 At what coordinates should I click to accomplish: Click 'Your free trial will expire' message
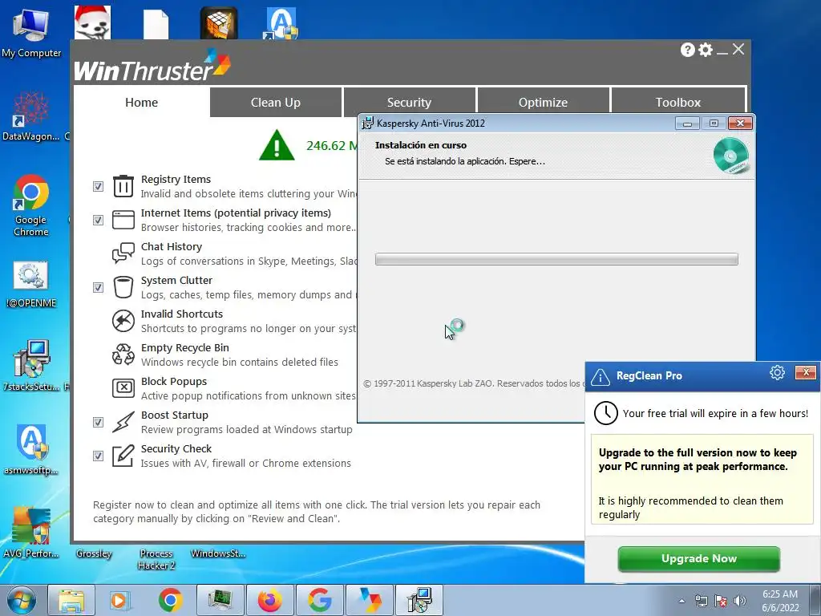[715, 413]
